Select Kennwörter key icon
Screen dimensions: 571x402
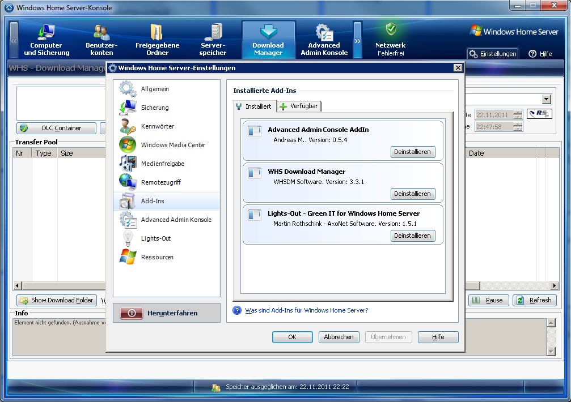point(128,126)
